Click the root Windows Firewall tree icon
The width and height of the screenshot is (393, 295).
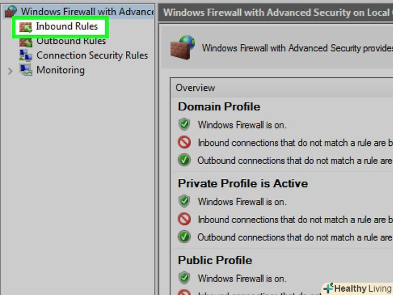tap(10, 11)
